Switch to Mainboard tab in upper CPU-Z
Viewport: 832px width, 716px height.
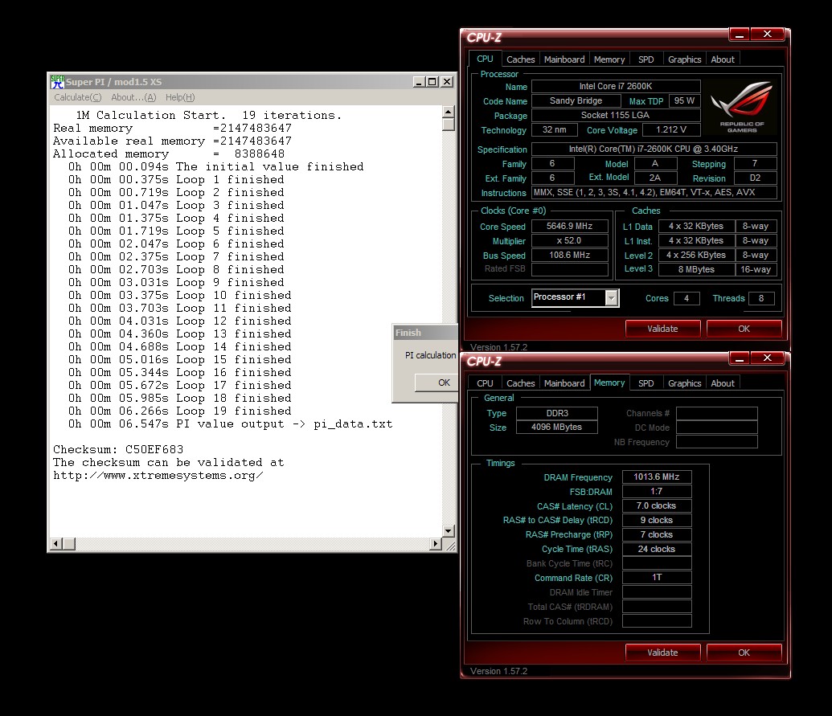[x=564, y=59]
